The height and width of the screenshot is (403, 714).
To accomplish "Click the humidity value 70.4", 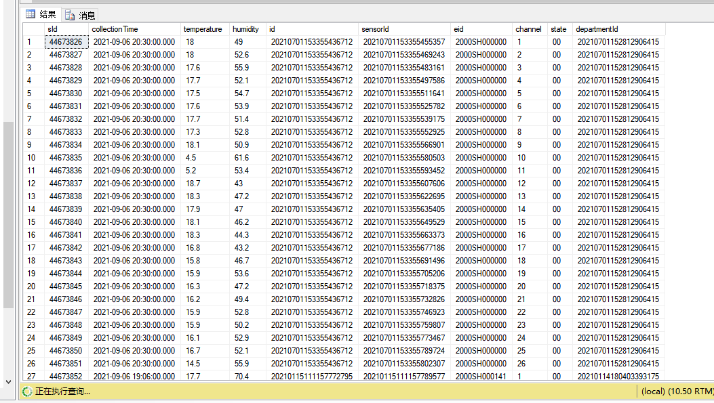I will [x=241, y=377].
